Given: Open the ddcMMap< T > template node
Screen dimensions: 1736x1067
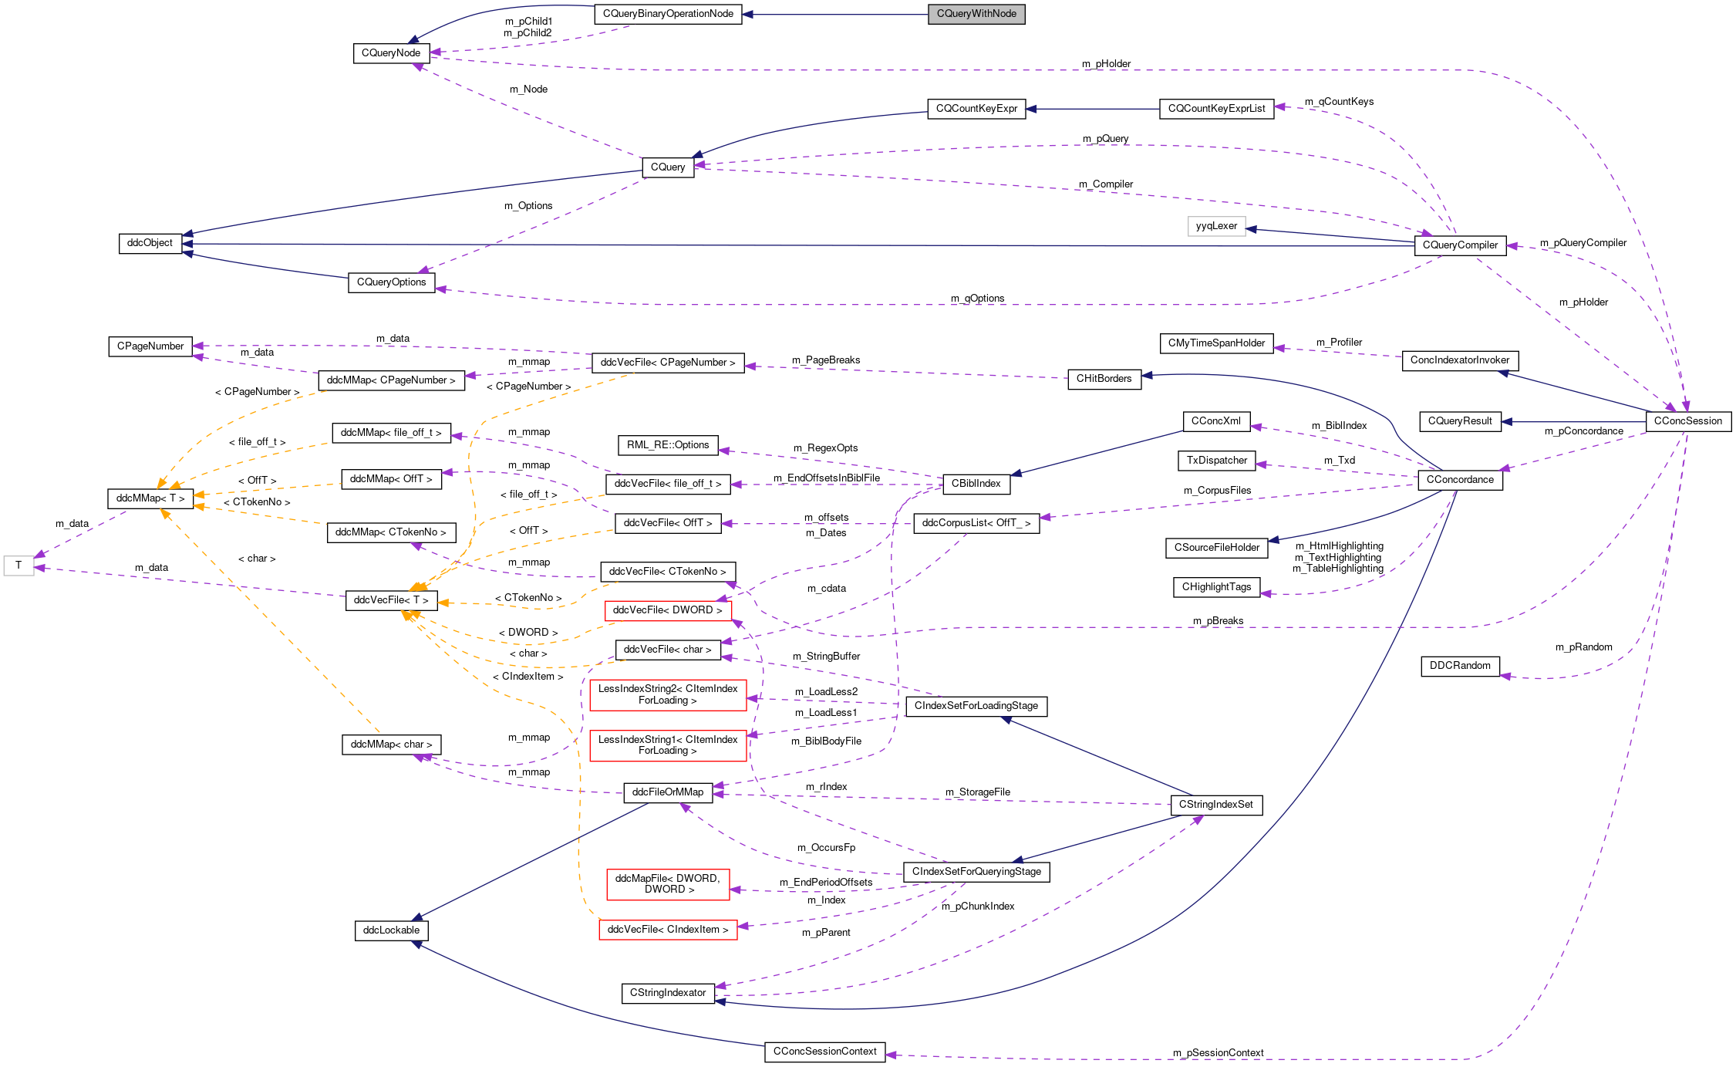Looking at the screenshot, I should pos(150,498).
